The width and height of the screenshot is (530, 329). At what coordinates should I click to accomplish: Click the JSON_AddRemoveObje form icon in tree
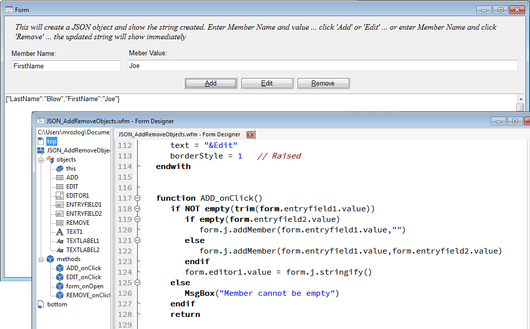tap(41, 150)
